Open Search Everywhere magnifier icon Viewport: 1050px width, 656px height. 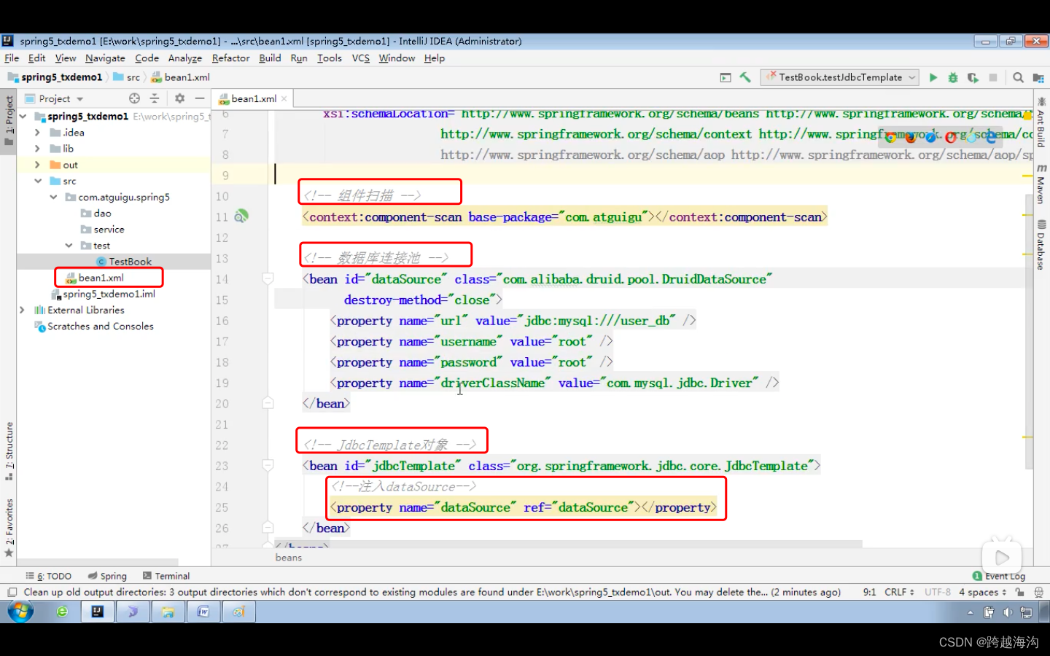[x=1018, y=77]
